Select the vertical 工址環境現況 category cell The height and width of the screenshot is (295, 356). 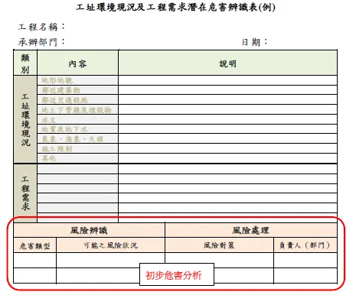(x=25, y=119)
